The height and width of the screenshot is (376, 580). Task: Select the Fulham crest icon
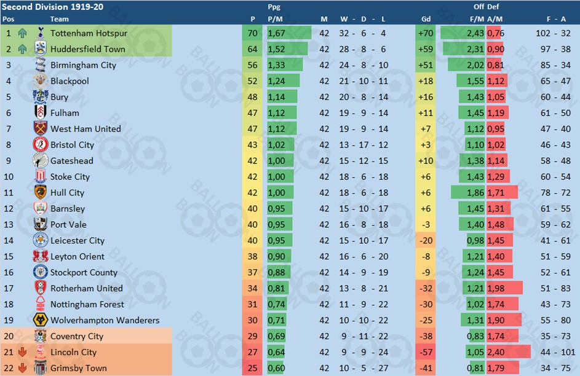[41, 112]
